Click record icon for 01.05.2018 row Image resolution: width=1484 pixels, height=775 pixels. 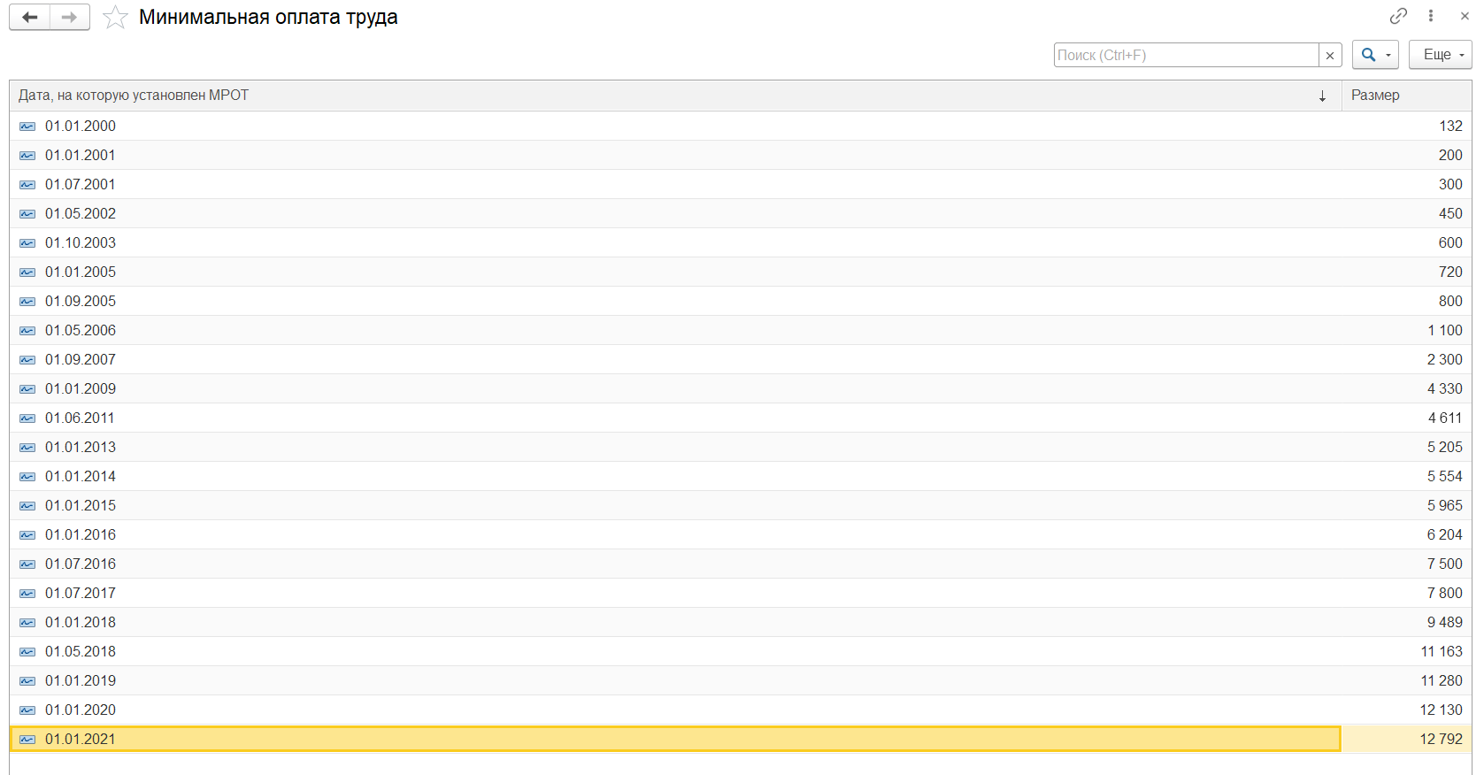point(27,652)
